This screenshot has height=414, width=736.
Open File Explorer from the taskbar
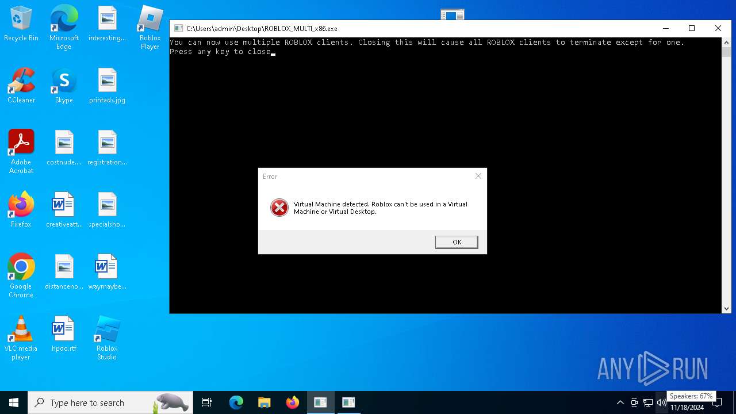click(x=264, y=402)
